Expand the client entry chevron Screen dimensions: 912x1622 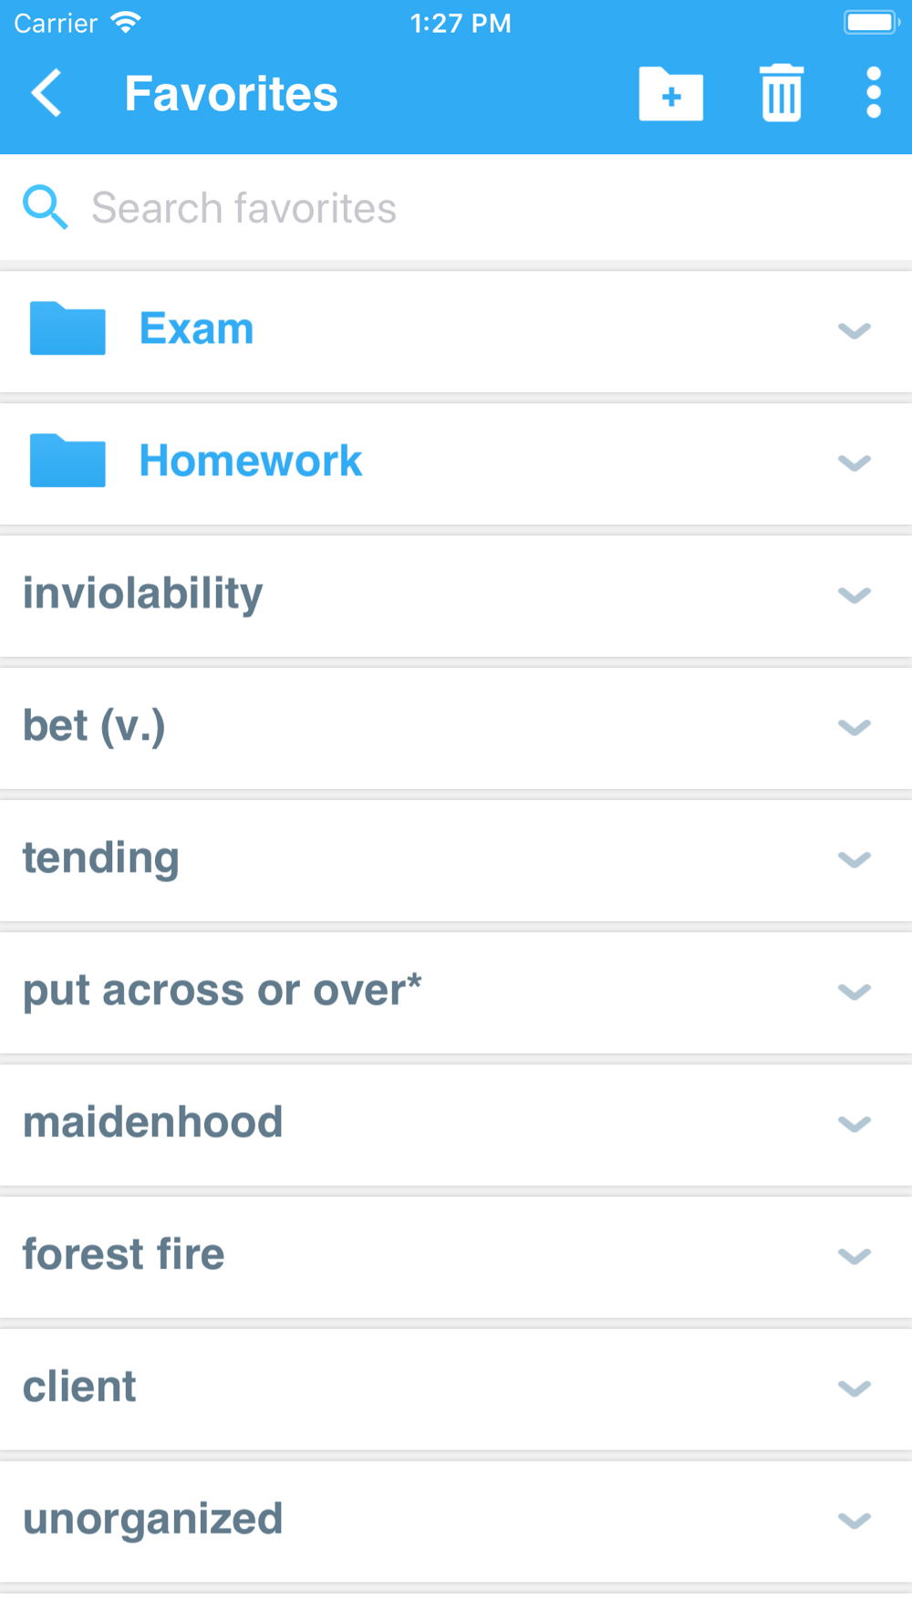tap(855, 1388)
